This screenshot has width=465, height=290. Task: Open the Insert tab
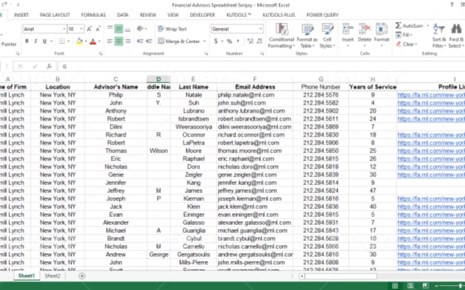point(21,15)
